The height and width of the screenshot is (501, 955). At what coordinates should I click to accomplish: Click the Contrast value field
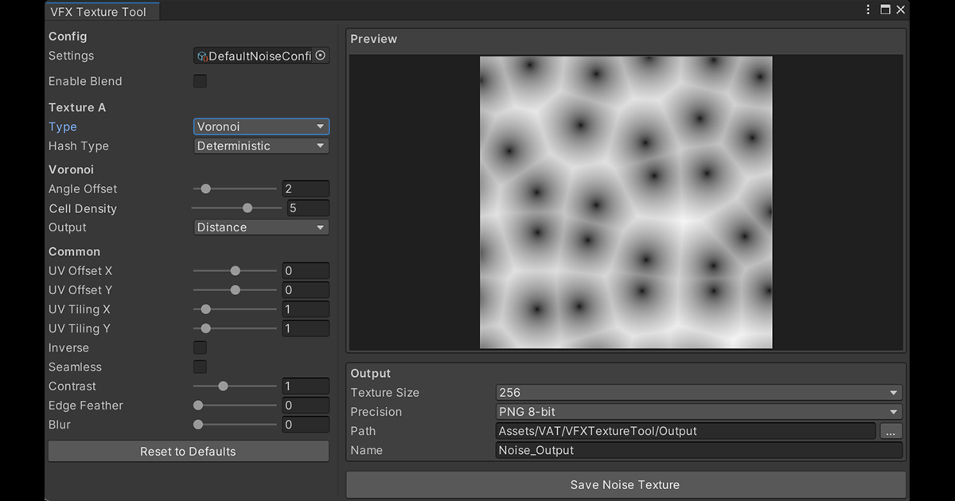coord(306,386)
